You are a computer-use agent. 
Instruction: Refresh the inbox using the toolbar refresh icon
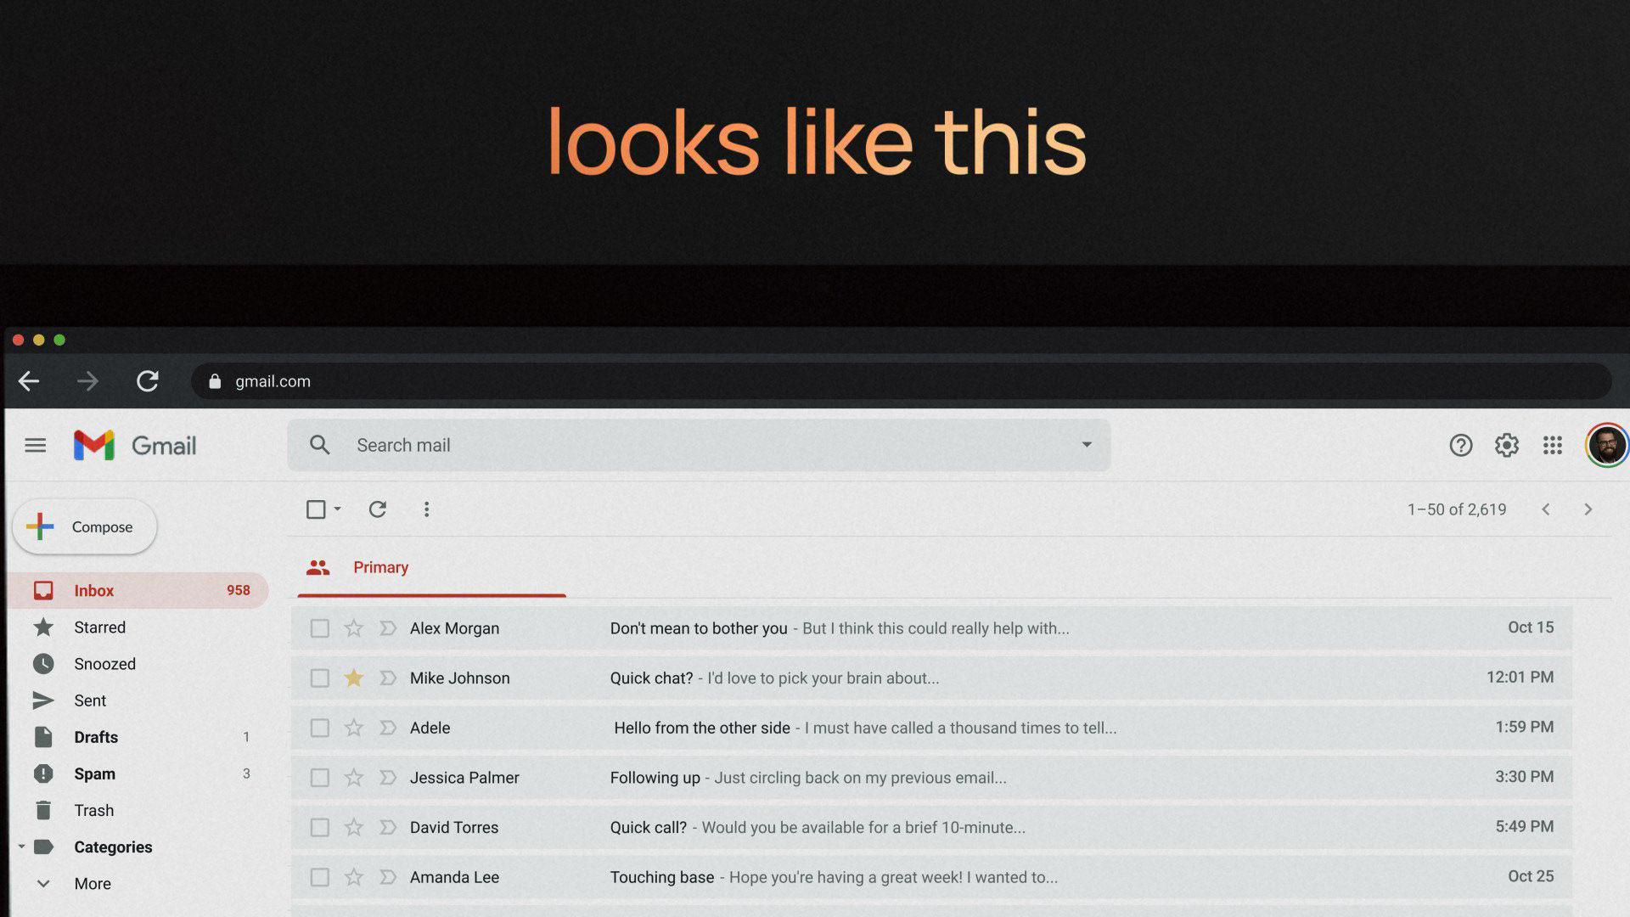coord(378,509)
